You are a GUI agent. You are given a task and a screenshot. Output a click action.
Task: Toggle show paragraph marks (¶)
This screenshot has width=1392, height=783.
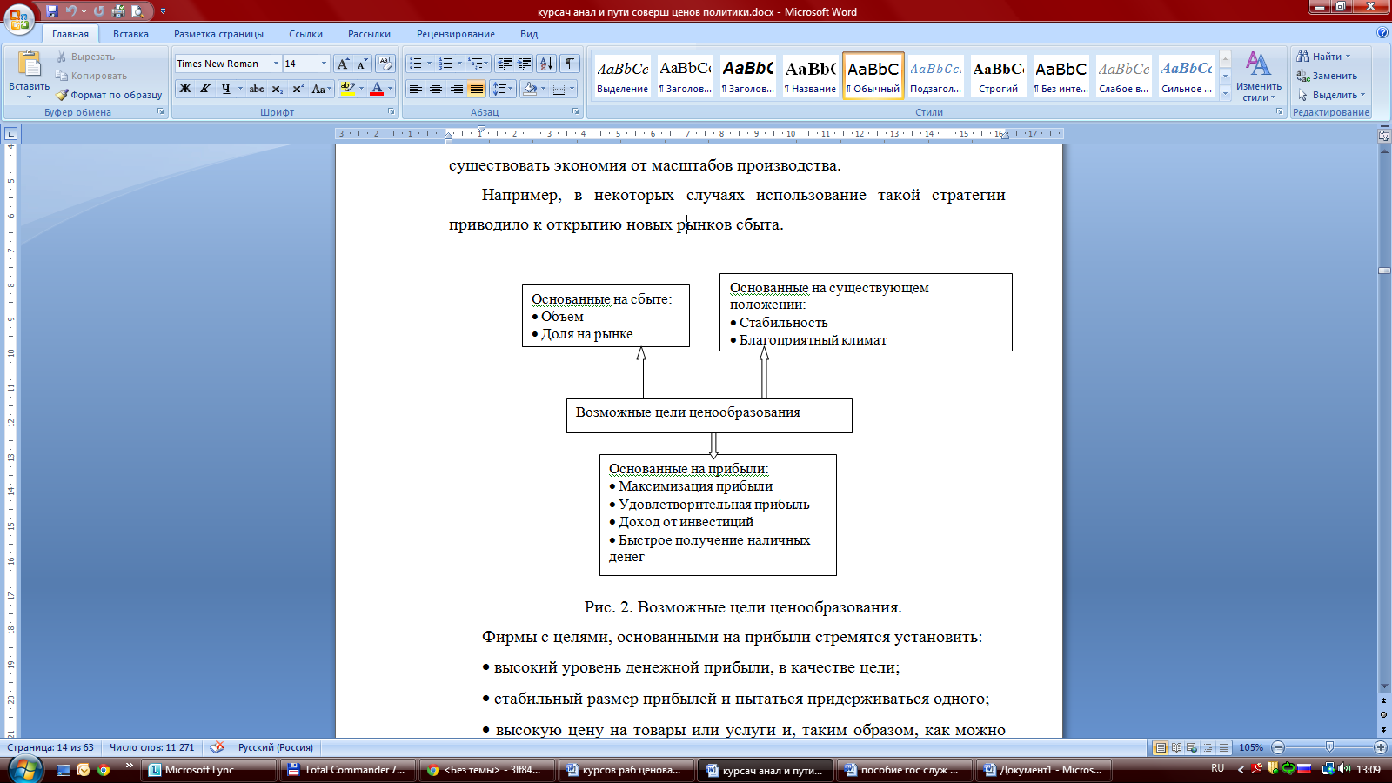(570, 64)
